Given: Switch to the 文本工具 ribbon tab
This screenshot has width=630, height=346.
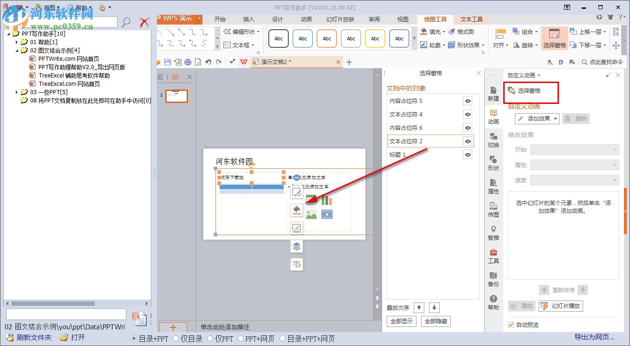Looking at the screenshot, I should 472,19.
